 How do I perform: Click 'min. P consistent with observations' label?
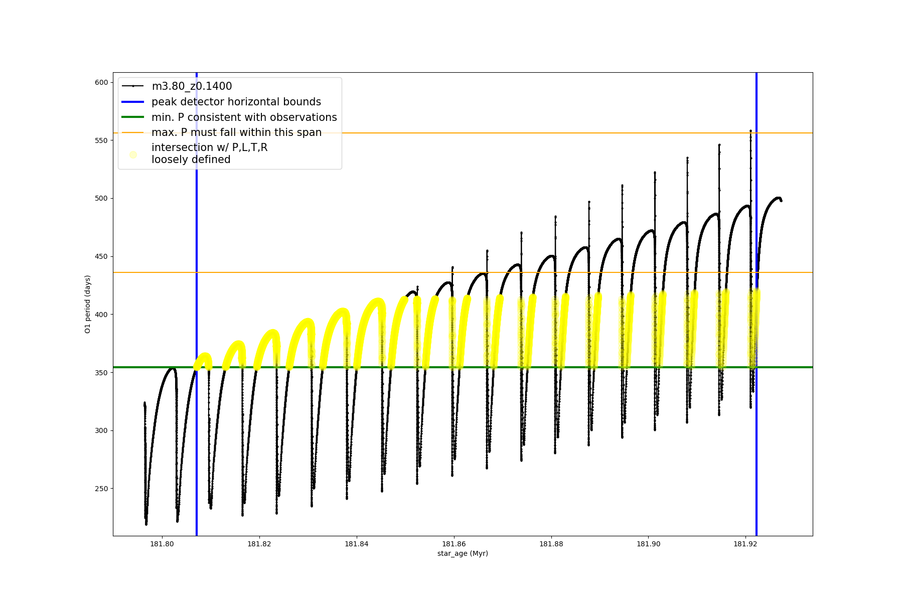(244, 117)
